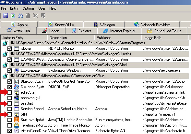The width and height of the screenshot is (191, 134).
Task: Click the SunJavaUpdat Java icon
Action: pyautogui.click(x=17, y=120)
